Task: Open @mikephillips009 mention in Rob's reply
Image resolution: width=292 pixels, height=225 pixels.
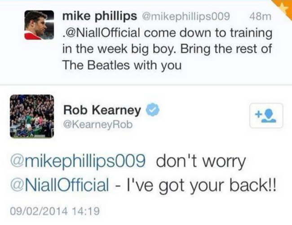Action: (78, 161)
